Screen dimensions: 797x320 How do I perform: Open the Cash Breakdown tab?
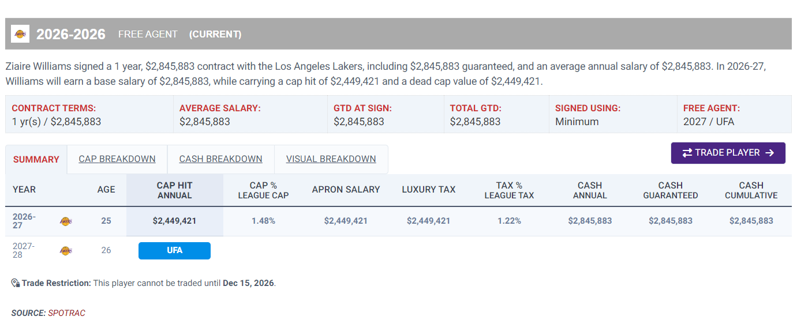pos(221,159)
